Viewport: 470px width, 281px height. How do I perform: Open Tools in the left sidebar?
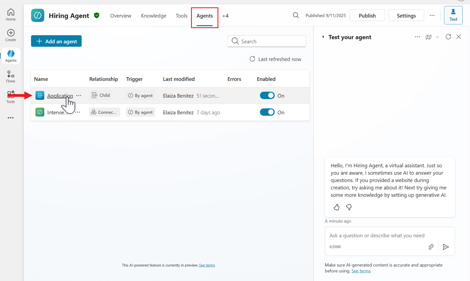click(11, 97)
